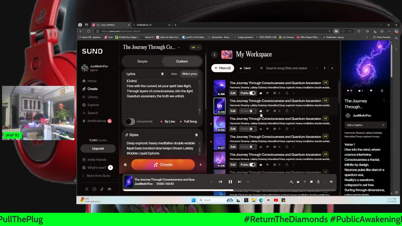Open the v4 model version dropdown

pos(195,47)
